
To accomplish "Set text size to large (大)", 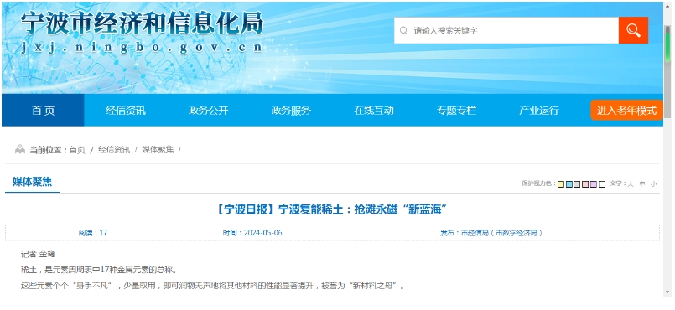I will pos(631,184).
